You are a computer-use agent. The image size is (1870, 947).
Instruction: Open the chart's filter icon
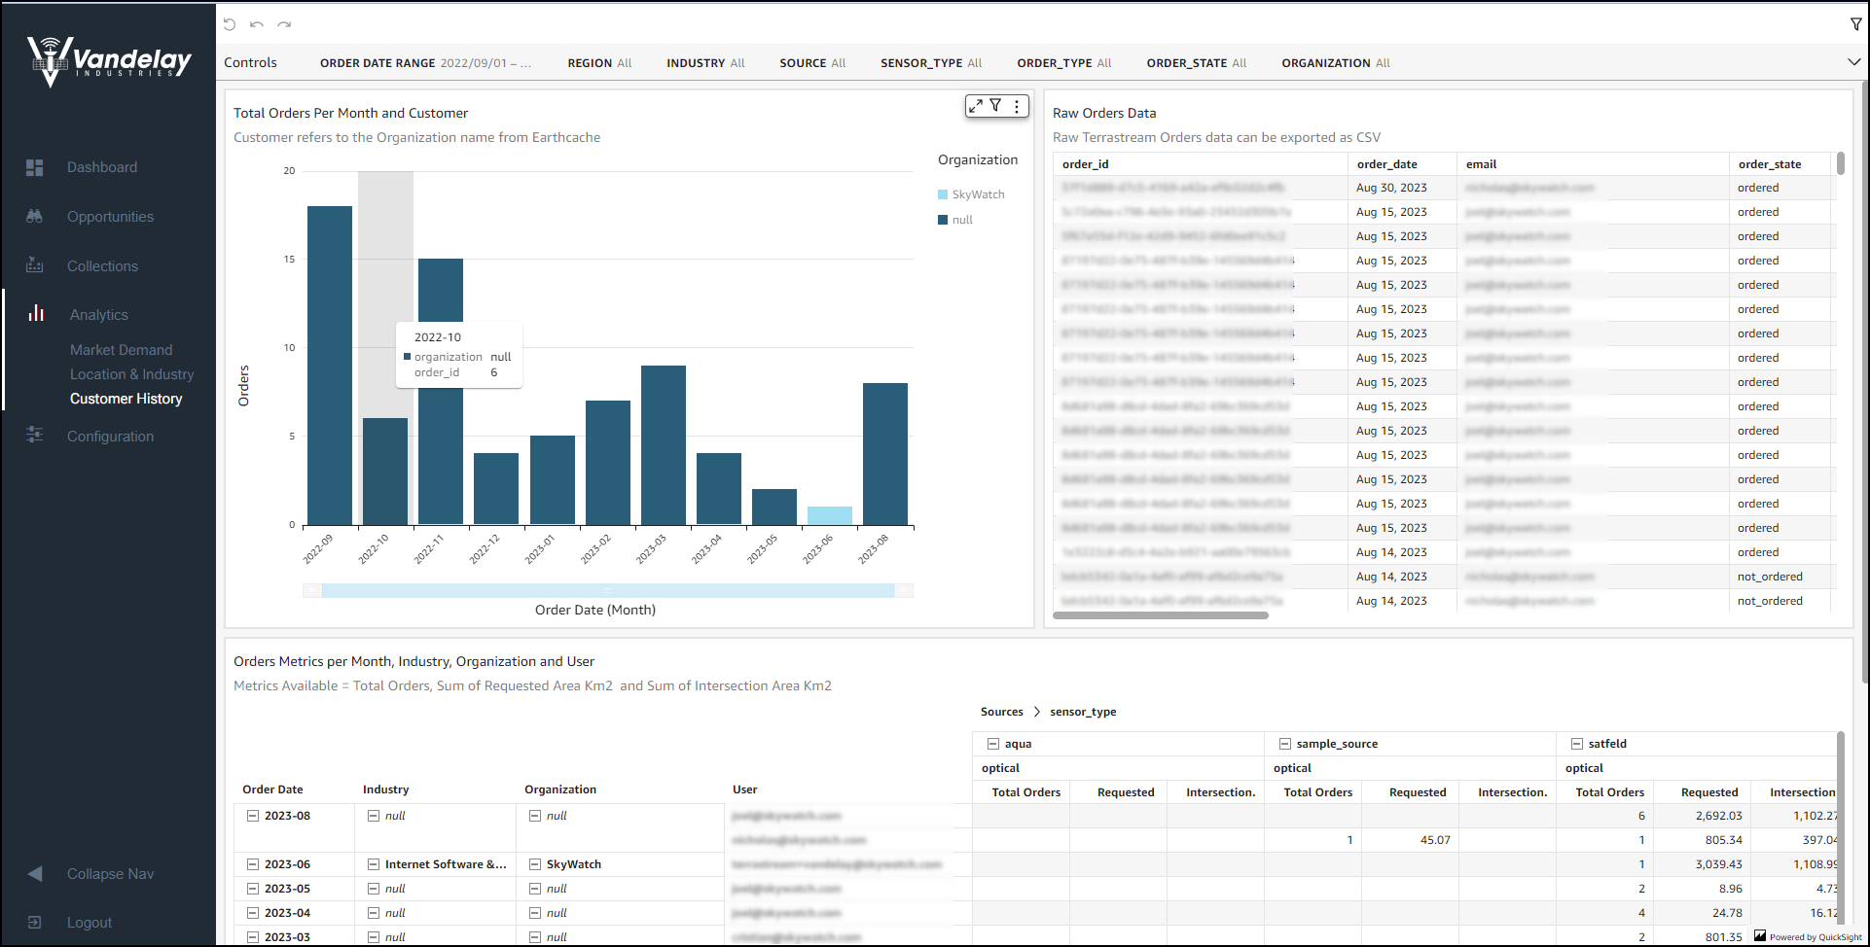995,105
